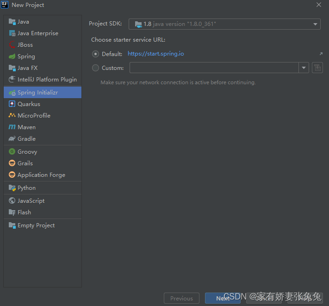Select the Maven project type

pos(43,127)
